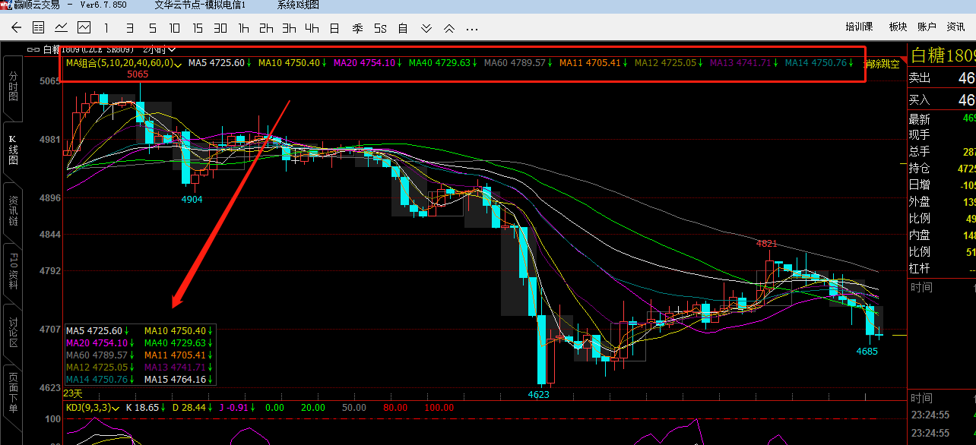Click the chain link icon beside 白糖1809
The height and width of the screenshot is (445, 976).
click(x=33, y=49)
